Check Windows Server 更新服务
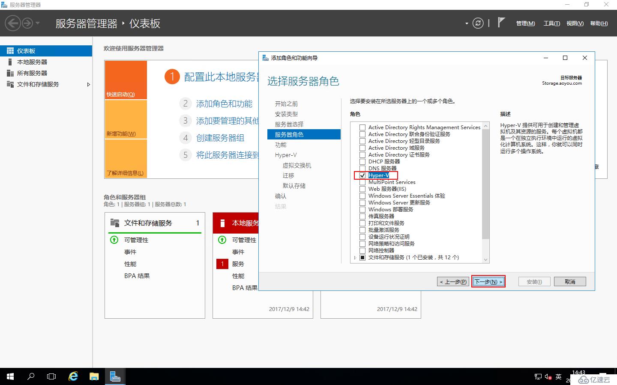This screenshot has height=385, width=617. coord(362,203)
